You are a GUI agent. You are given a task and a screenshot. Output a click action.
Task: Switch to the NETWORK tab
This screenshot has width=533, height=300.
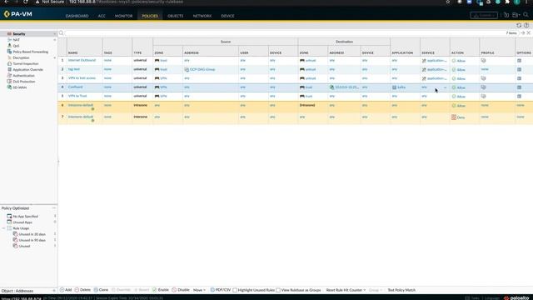tap(202, 16)
